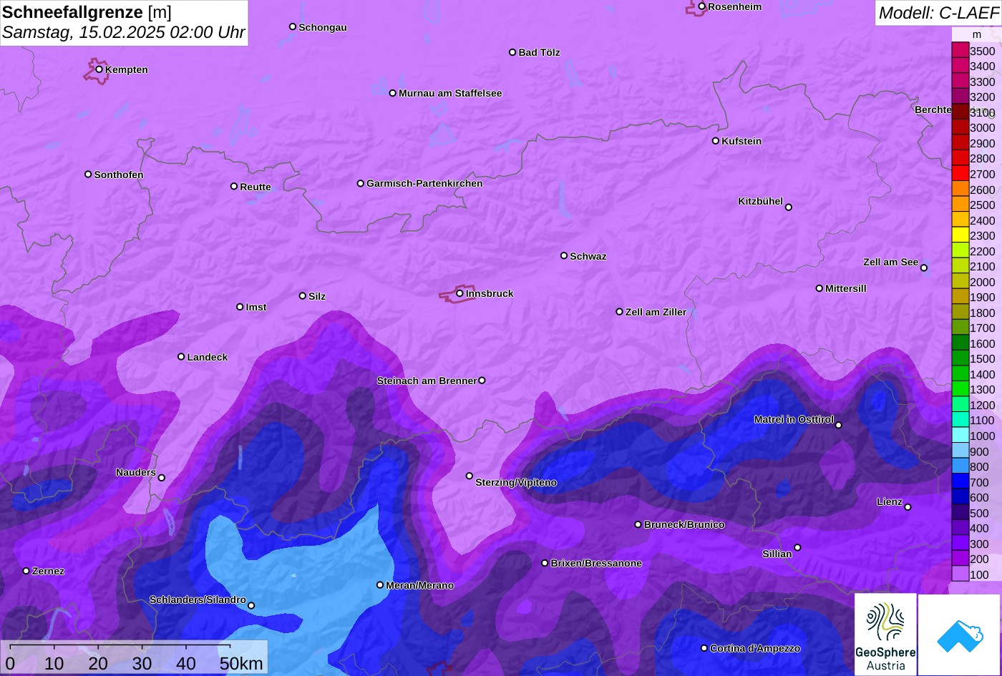
Task: Click the Bad Tölz map marker
Action: pos(512,52)
